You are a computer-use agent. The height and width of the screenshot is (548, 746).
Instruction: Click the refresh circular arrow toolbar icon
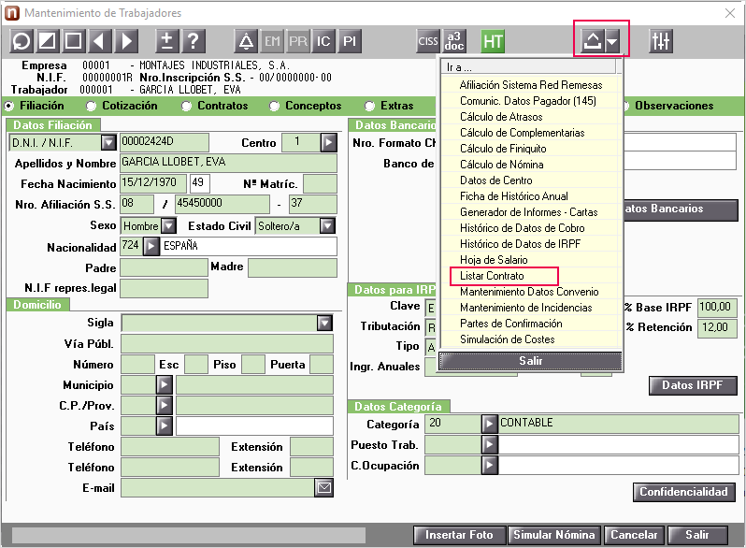point(21,41)
